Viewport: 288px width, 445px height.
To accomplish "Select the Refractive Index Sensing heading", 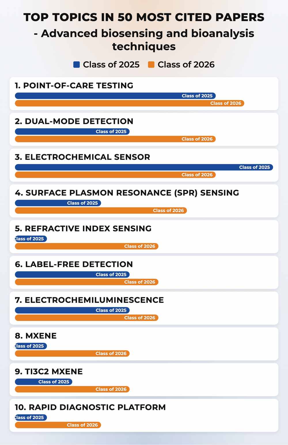I will click(x=83, y=229).
